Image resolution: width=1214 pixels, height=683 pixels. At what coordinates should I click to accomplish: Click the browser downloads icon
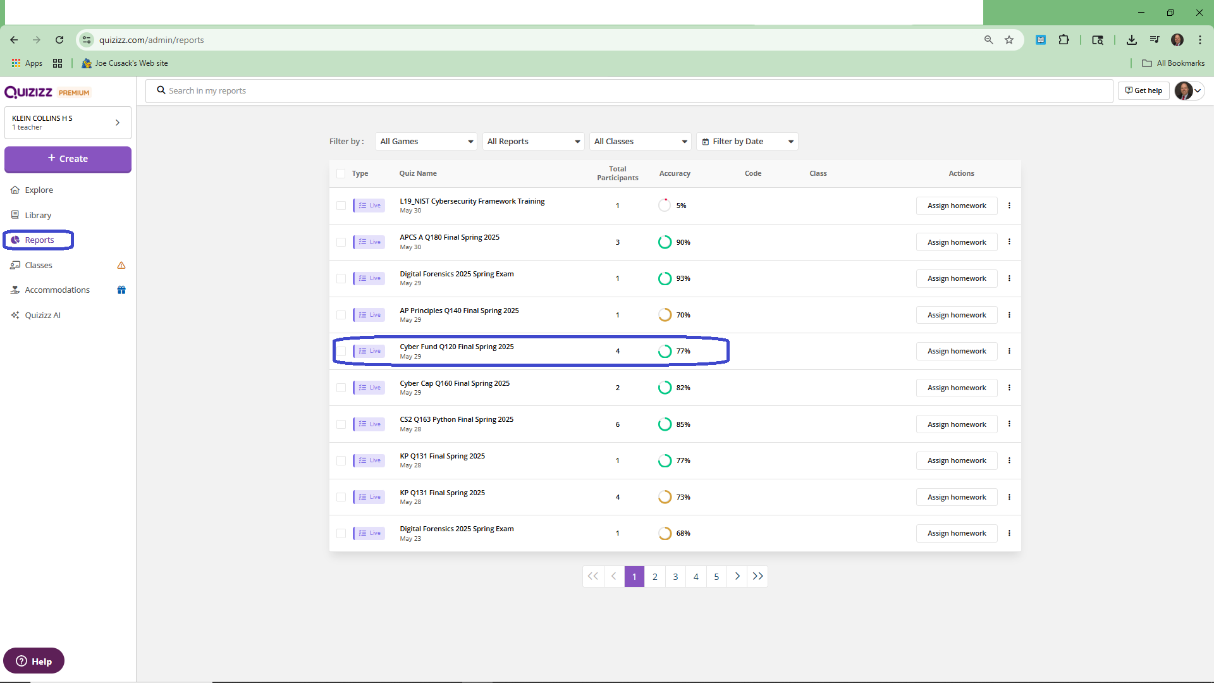tap(1131, 40)
